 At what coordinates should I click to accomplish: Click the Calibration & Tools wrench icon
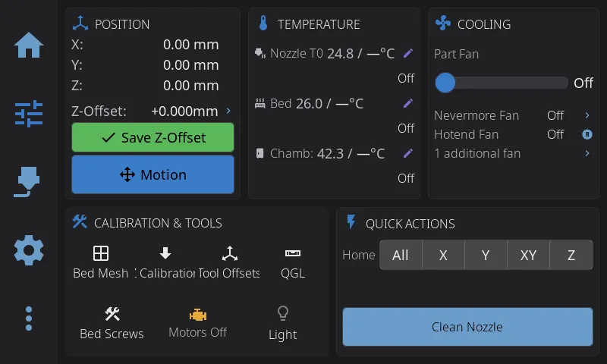click(x=80, y=222)
